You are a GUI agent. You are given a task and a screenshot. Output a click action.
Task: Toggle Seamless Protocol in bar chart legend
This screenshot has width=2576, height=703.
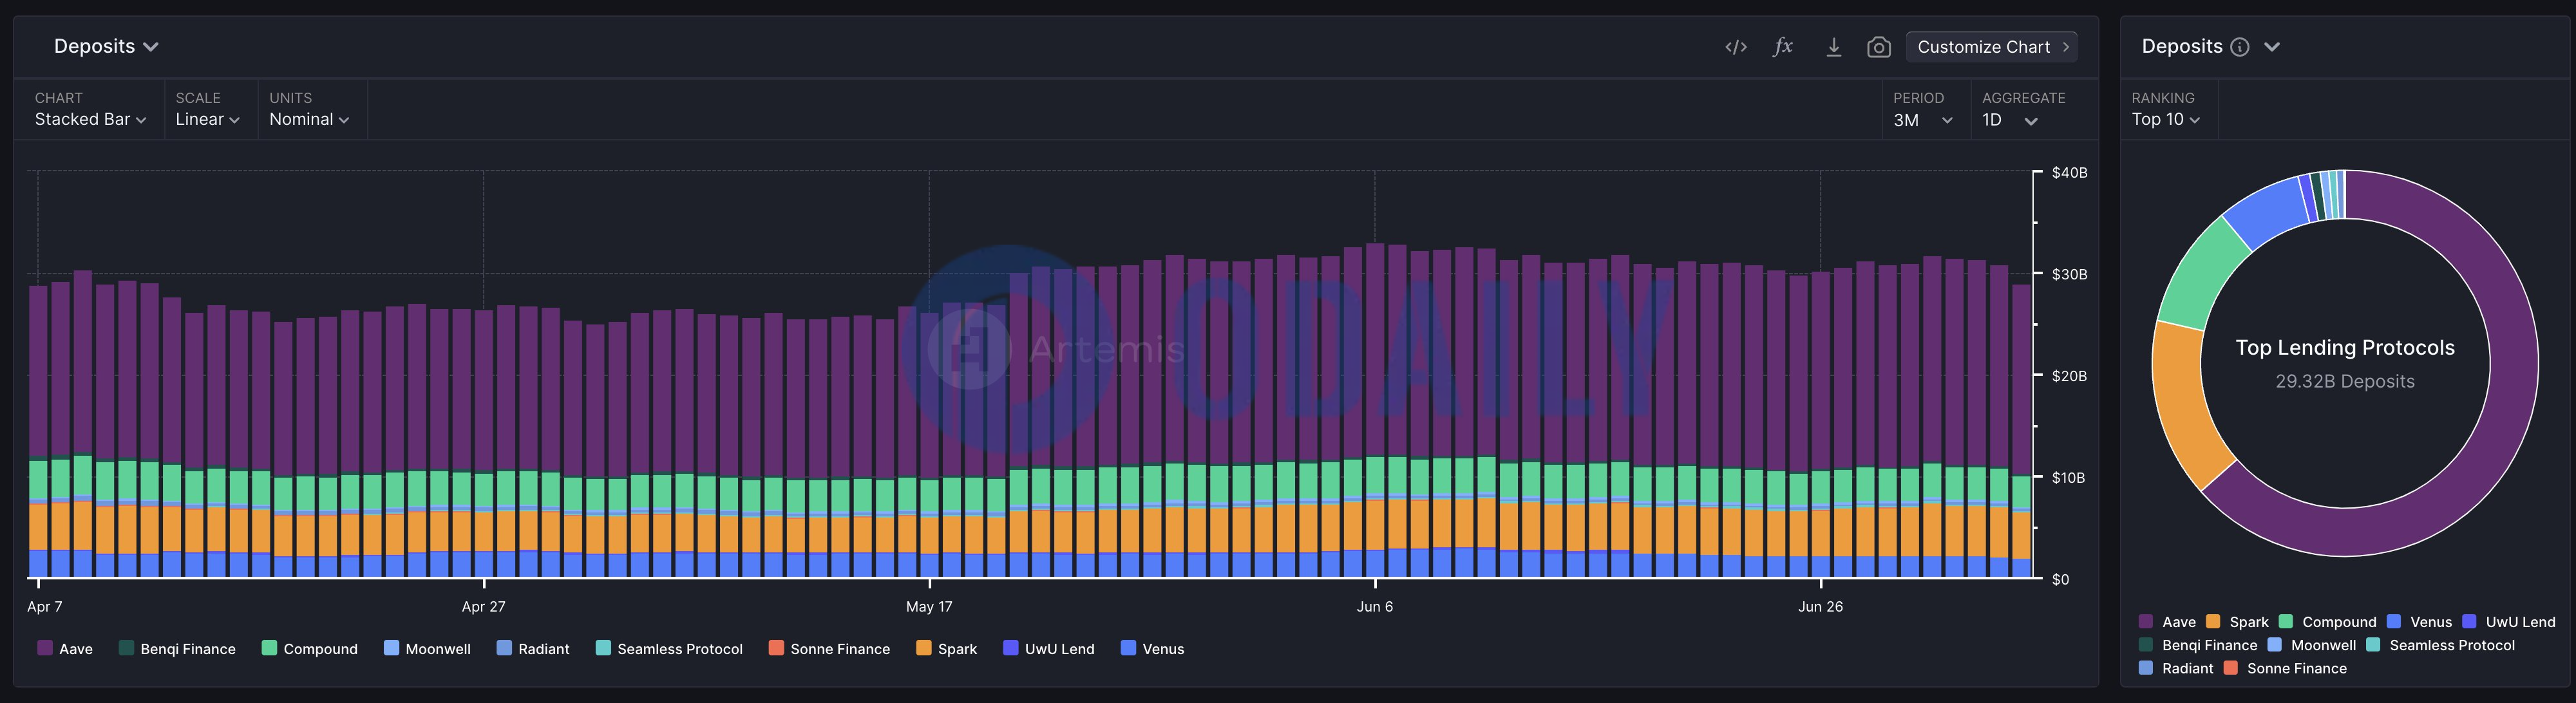coord(669,649)
